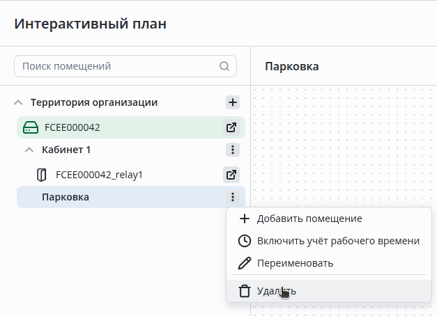Choose Добавить помещение from context menu
Image resolution: width=437 pixels, height=316 pixels.
click(309, 219)
